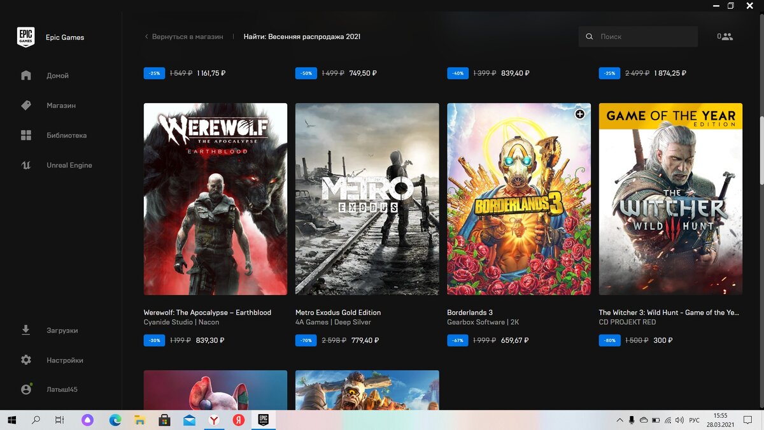
Task: Click Вернуться в магазин link
Action: coord(187,37)
